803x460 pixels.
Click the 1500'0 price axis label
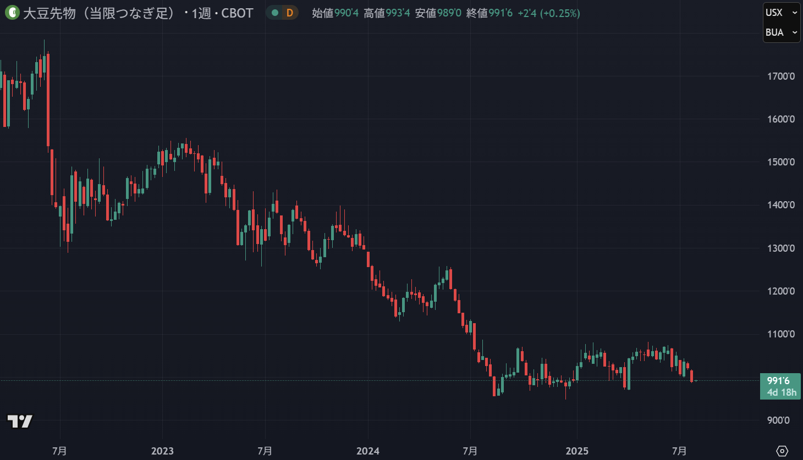pyautogui.click(x=781, y=162)
